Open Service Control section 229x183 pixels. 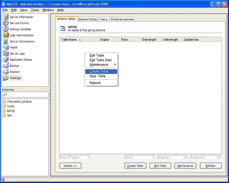point(19,23)
